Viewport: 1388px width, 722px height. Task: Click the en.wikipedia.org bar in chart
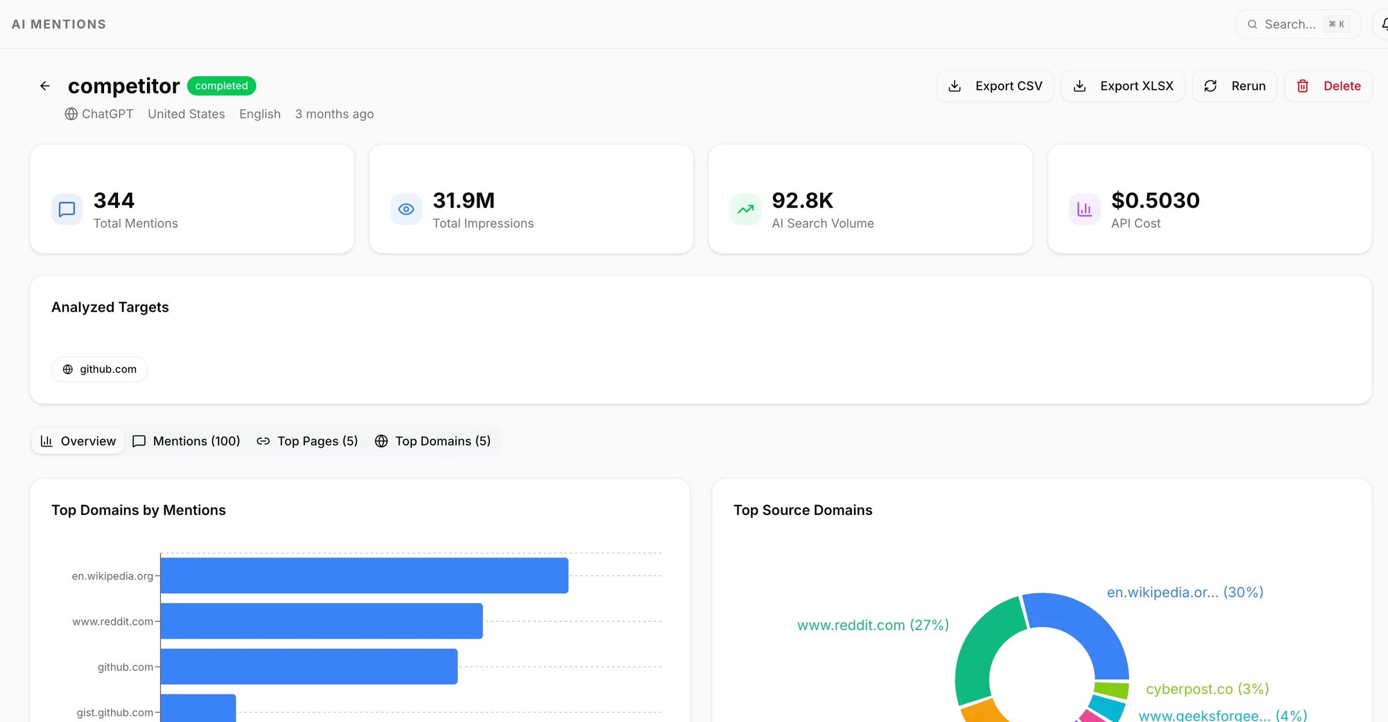tap(364, 576)
